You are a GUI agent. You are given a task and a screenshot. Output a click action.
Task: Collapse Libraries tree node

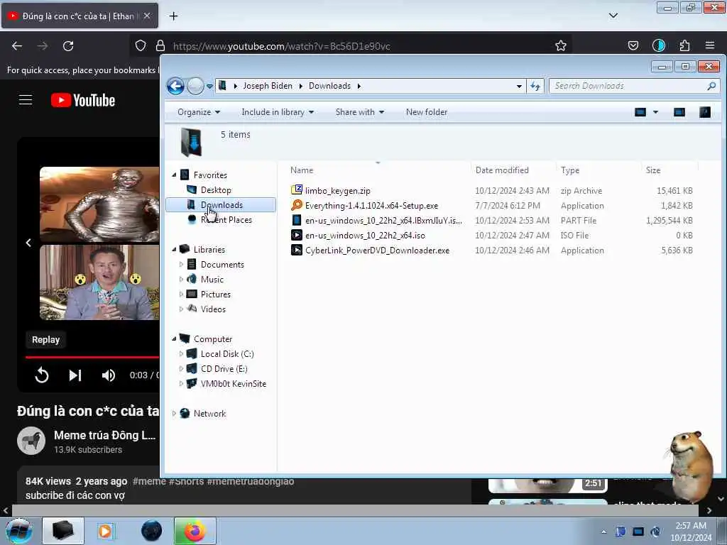click(x=174, y=249)
